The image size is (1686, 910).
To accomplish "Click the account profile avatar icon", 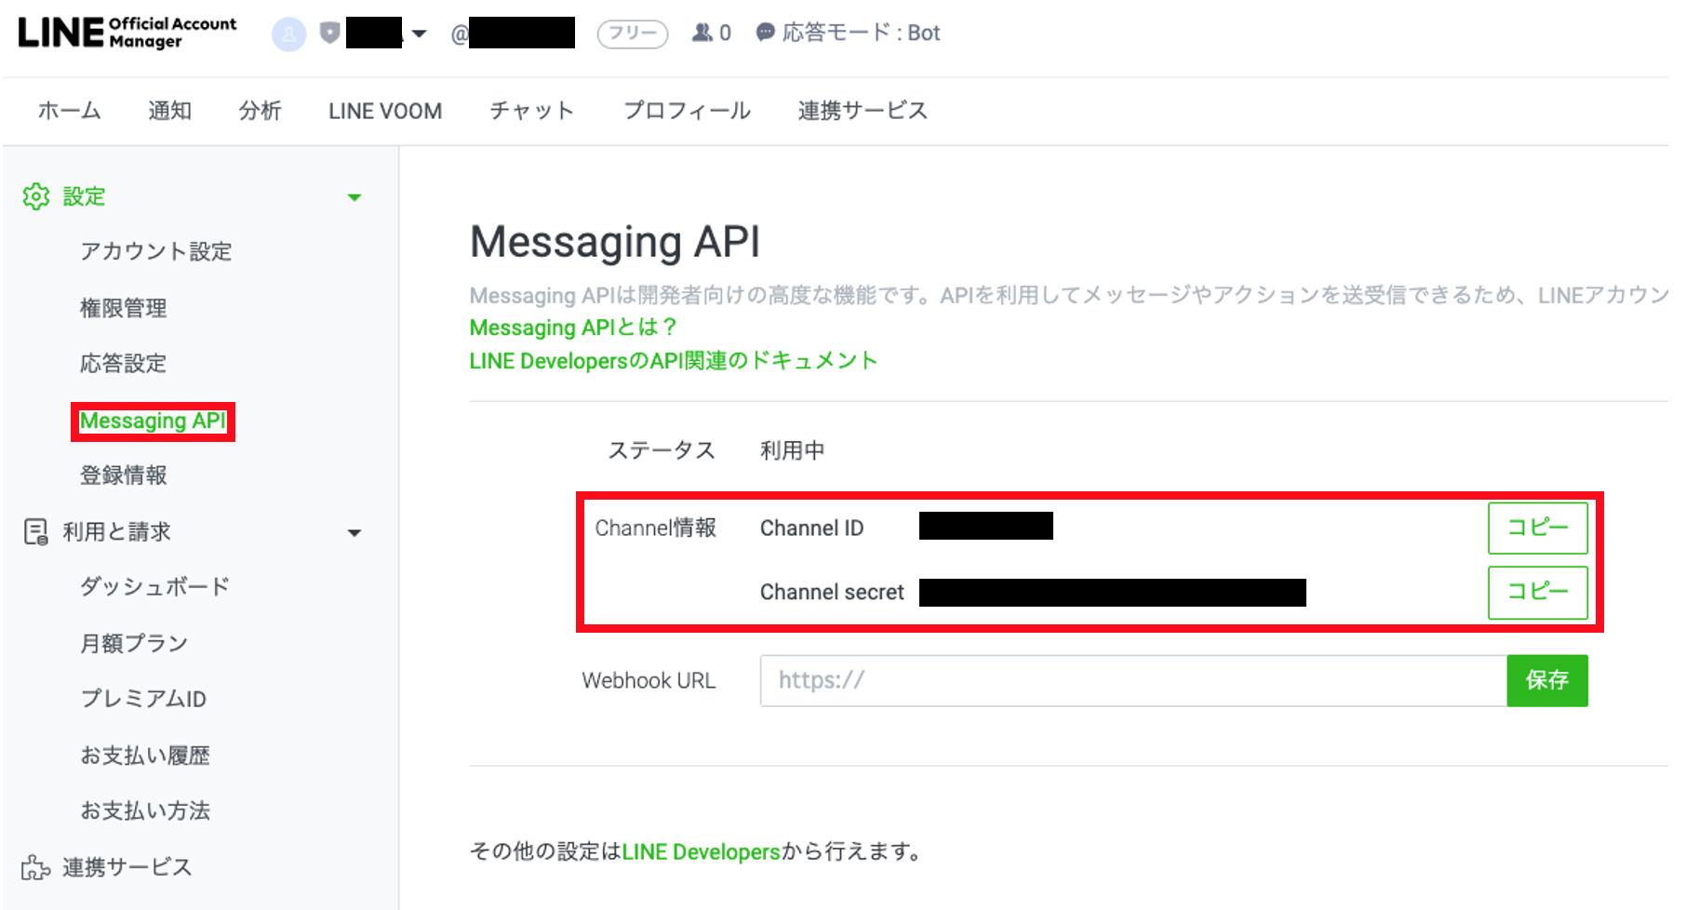I will [x=288, y=34].
